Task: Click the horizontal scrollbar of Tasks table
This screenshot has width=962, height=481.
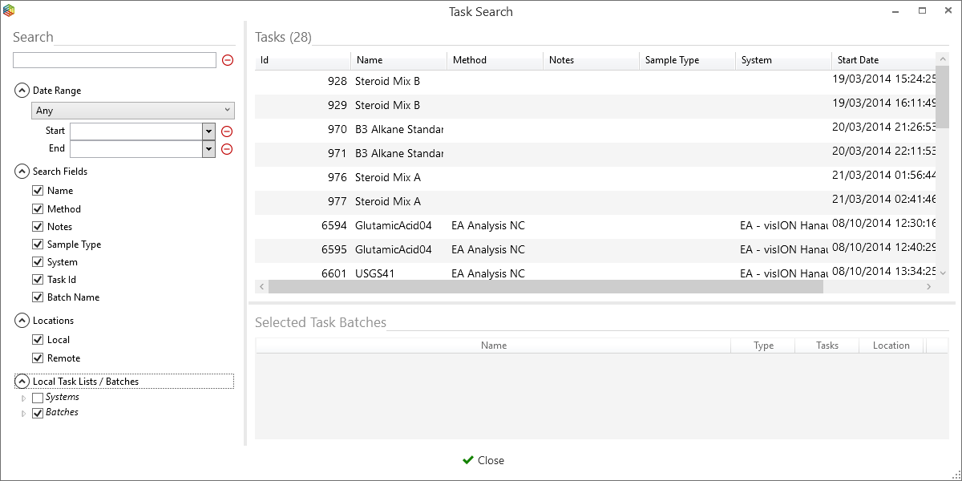Action: pyautogui.click(x=545, y=287)
